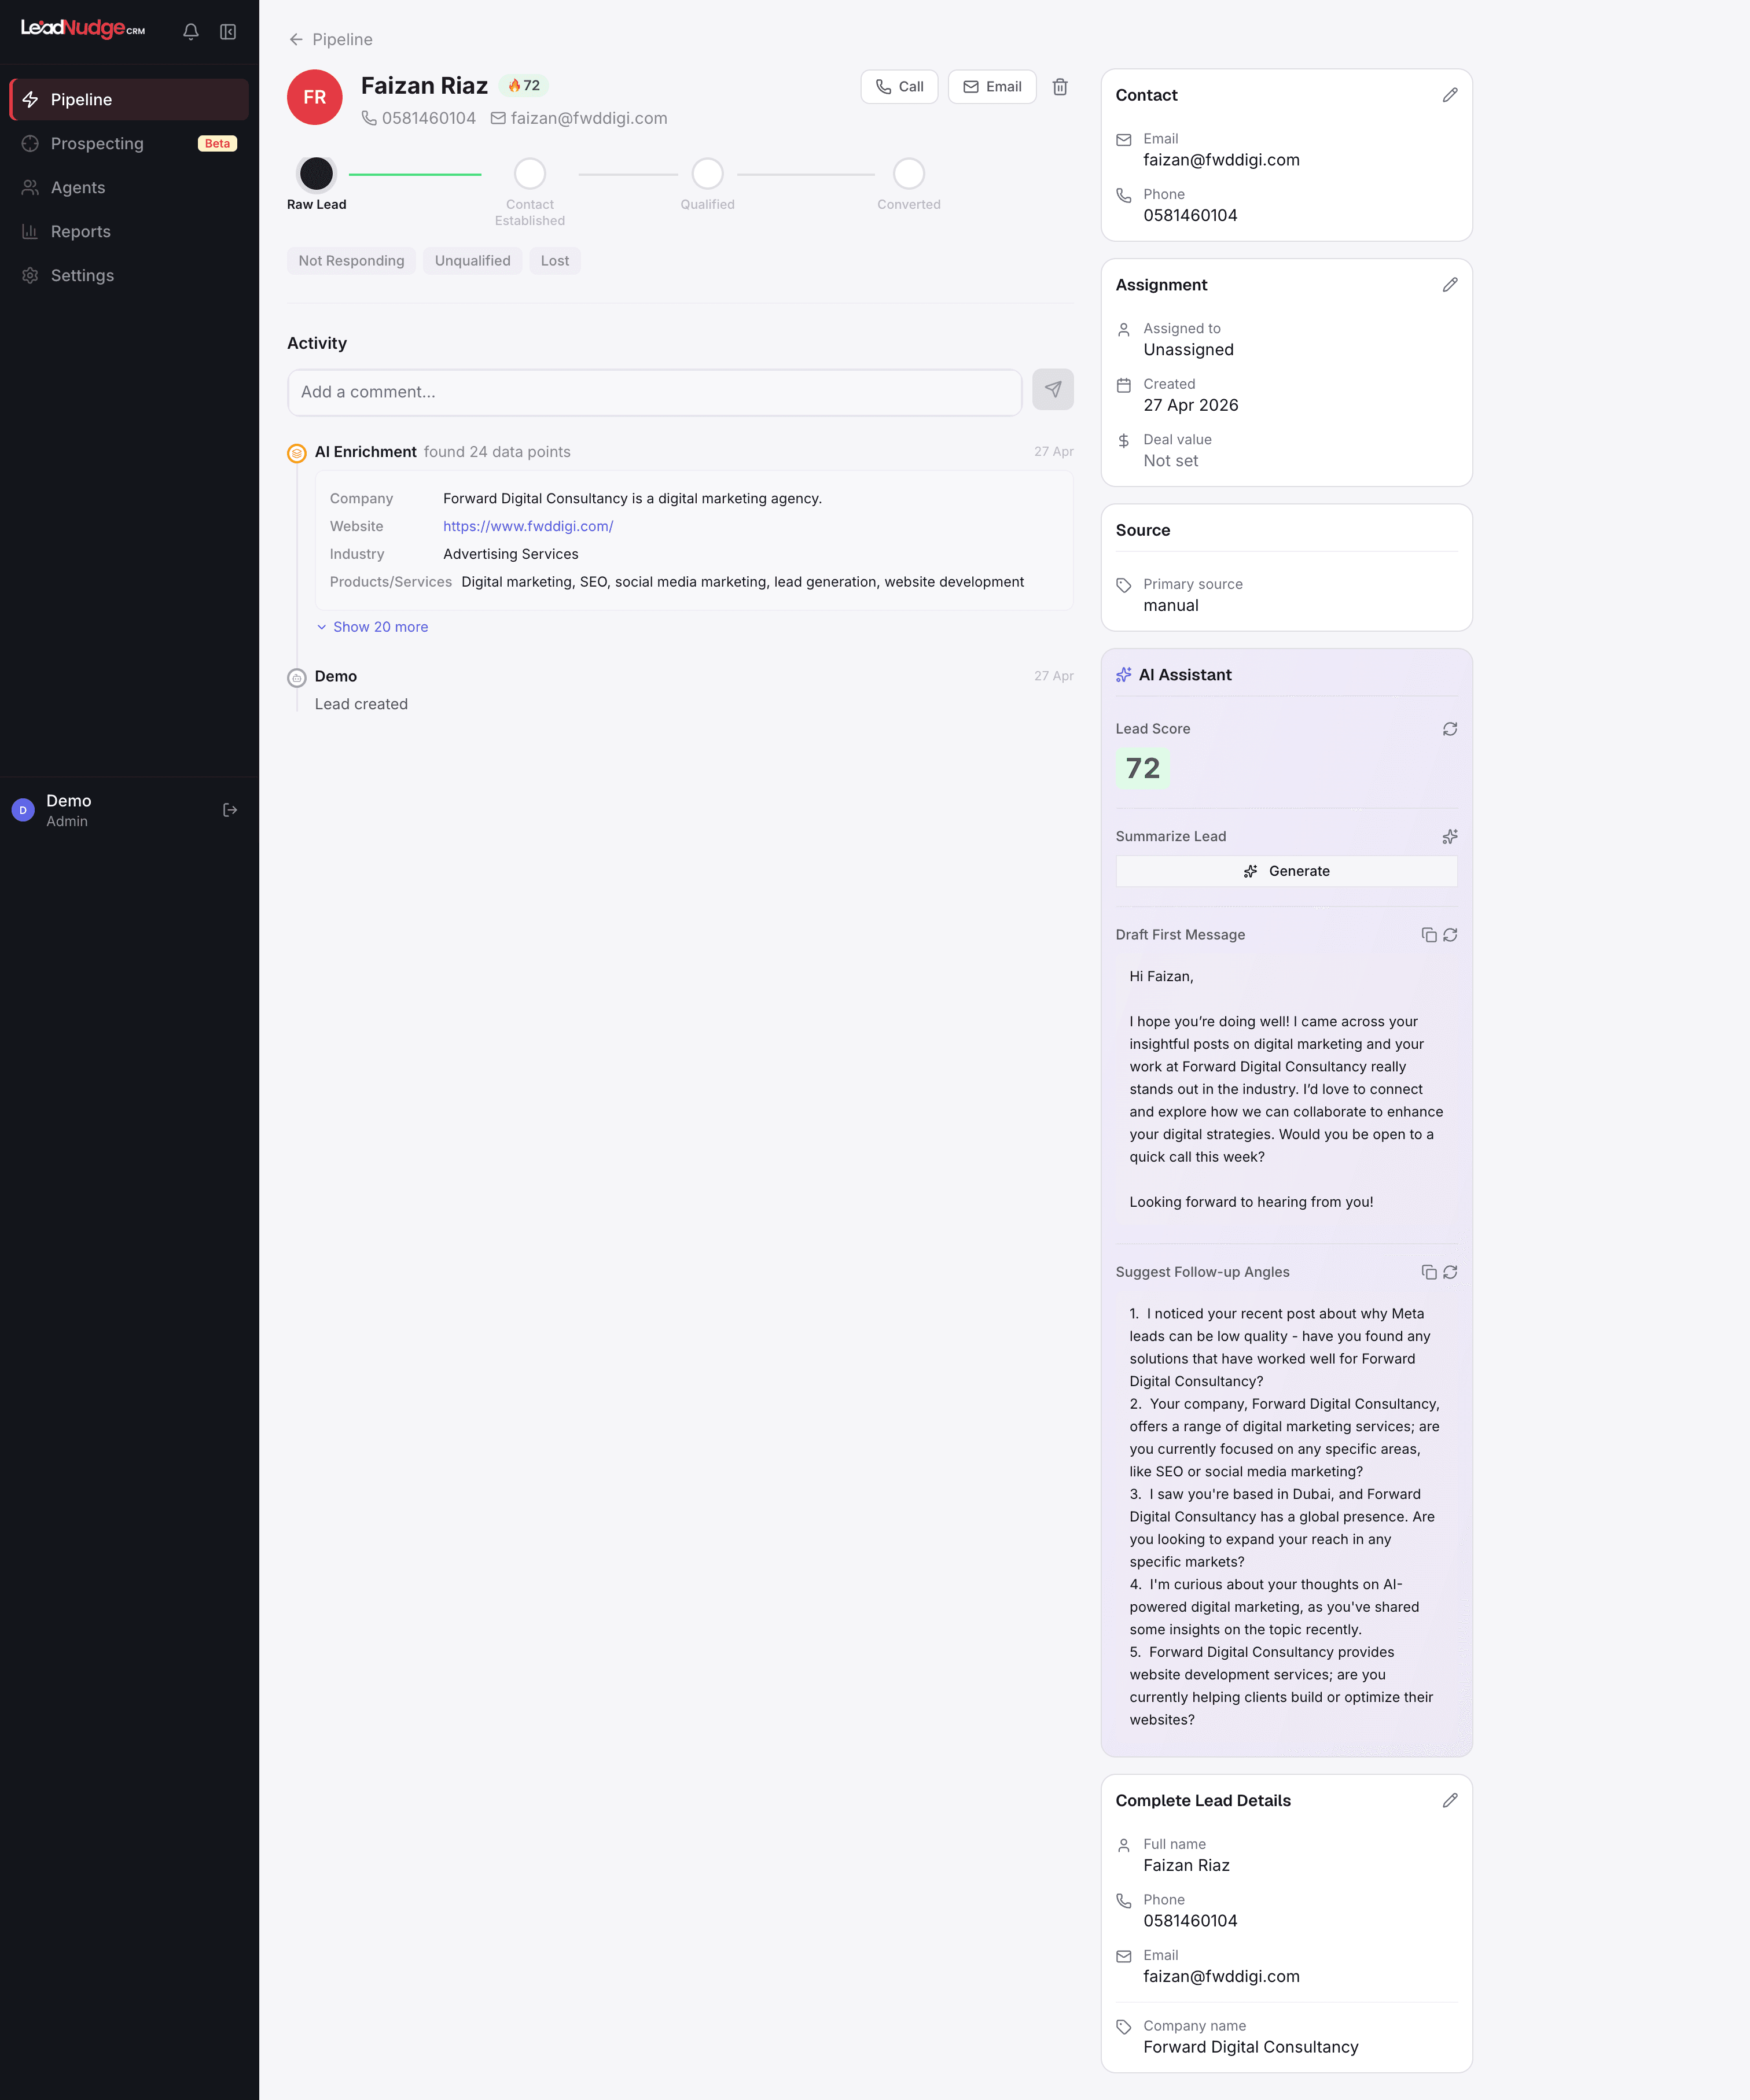
Task: Select the Contact Established stage
Action: [x=530, y=174]
